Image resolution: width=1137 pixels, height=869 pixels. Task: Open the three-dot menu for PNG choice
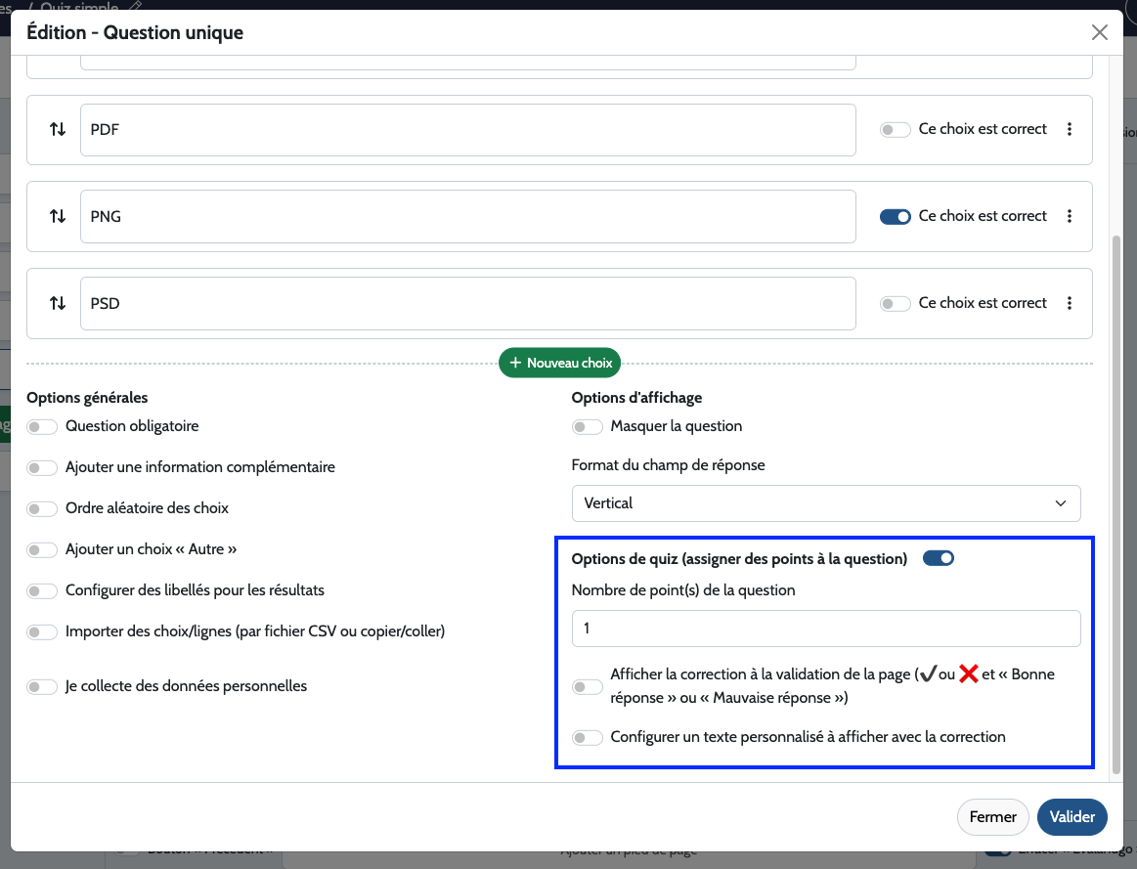point(1070,217)
